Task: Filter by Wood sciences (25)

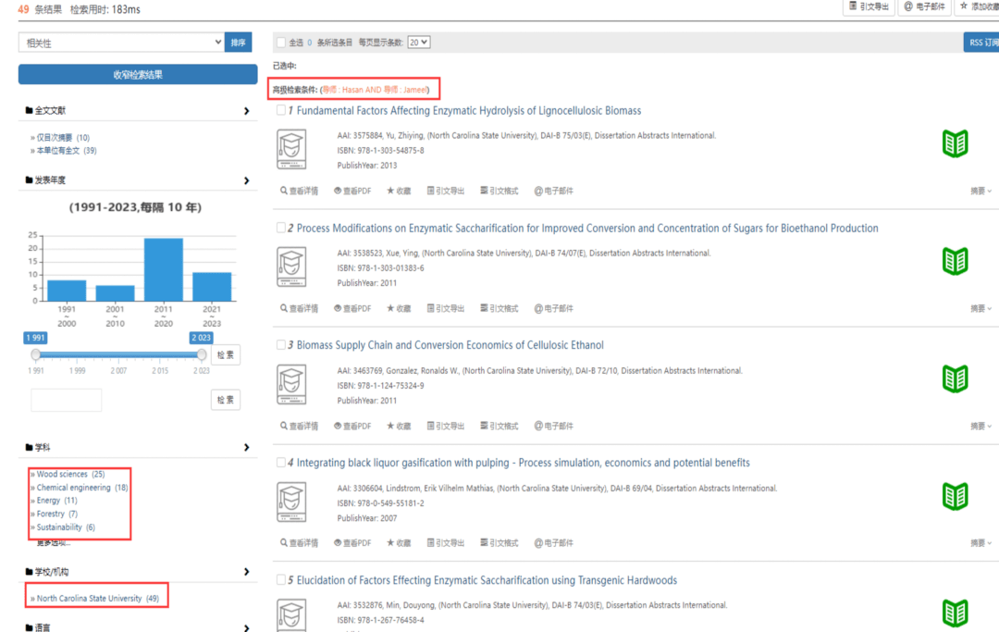Action: click(70, 474)
